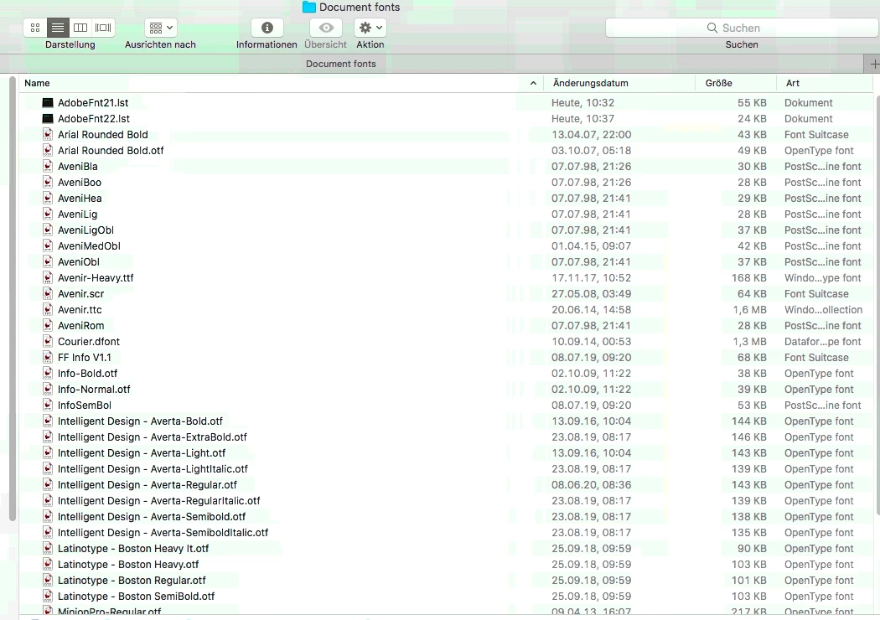
Task: Sort by Größe column header
Action: point(719,83)
